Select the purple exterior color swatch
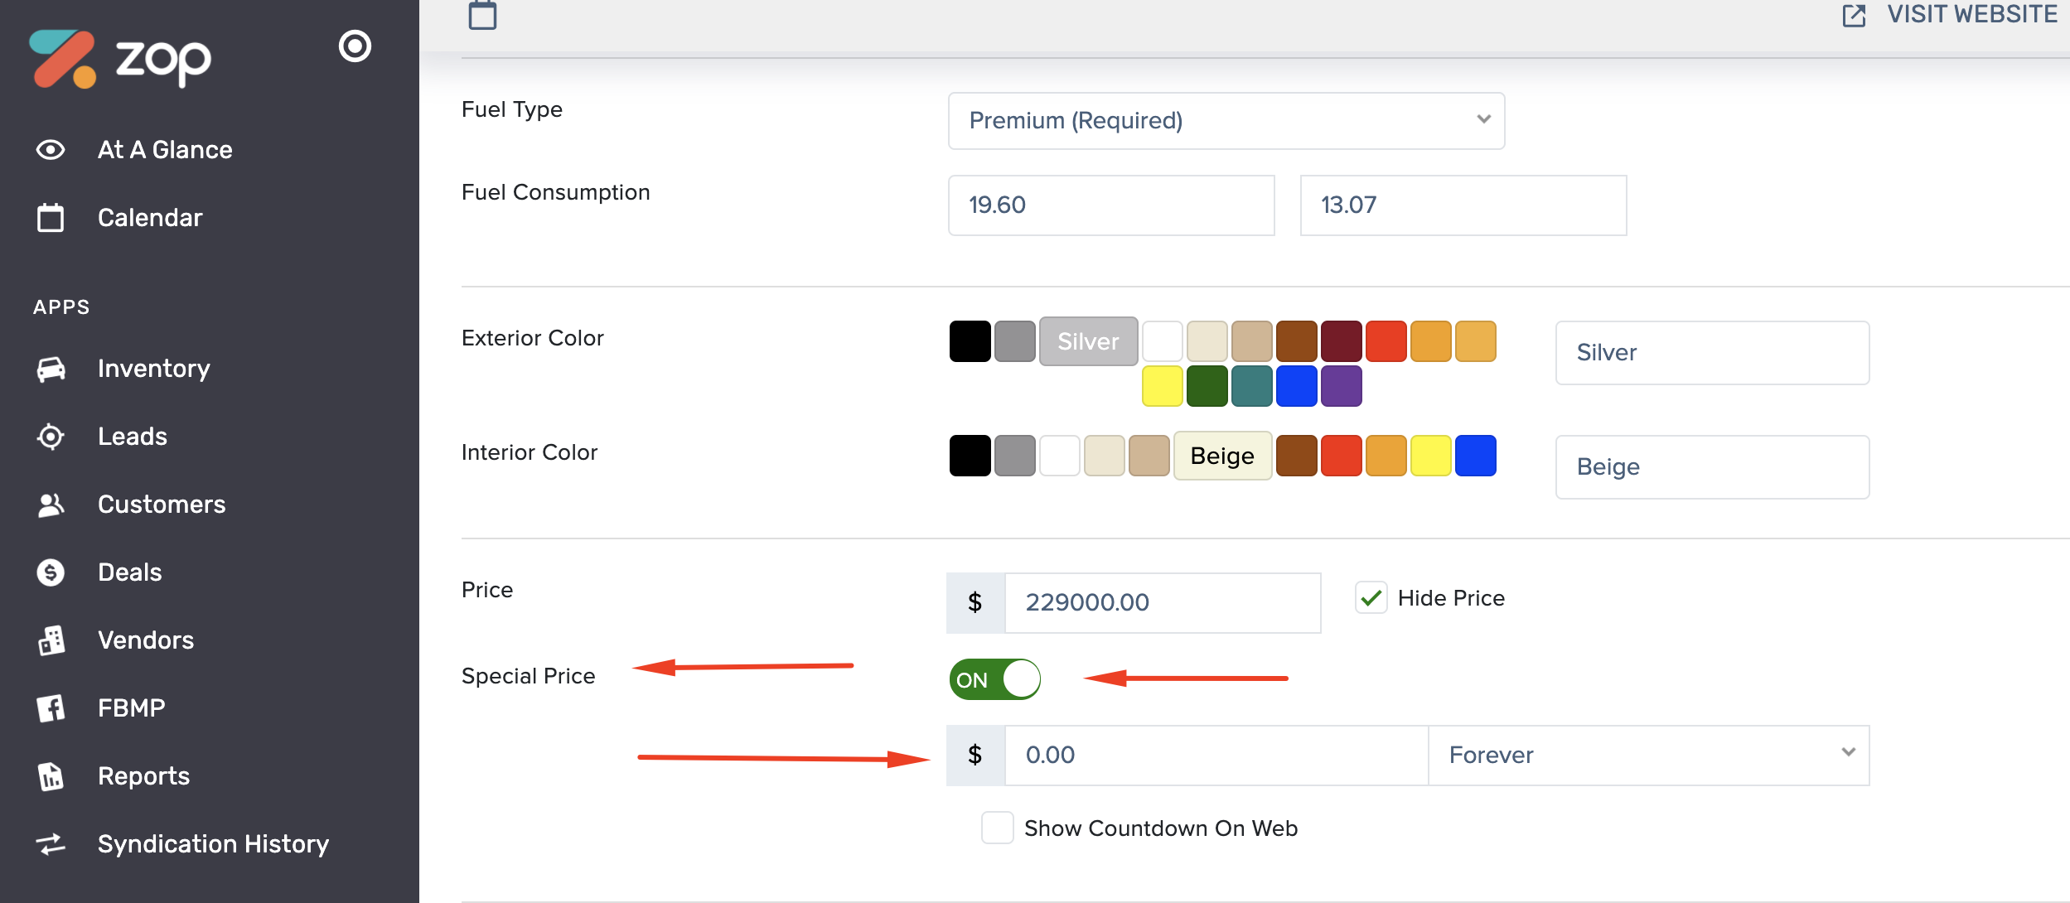This screenshot has width=2070, height=903. pyautogui.click(x=1341, y=386)
